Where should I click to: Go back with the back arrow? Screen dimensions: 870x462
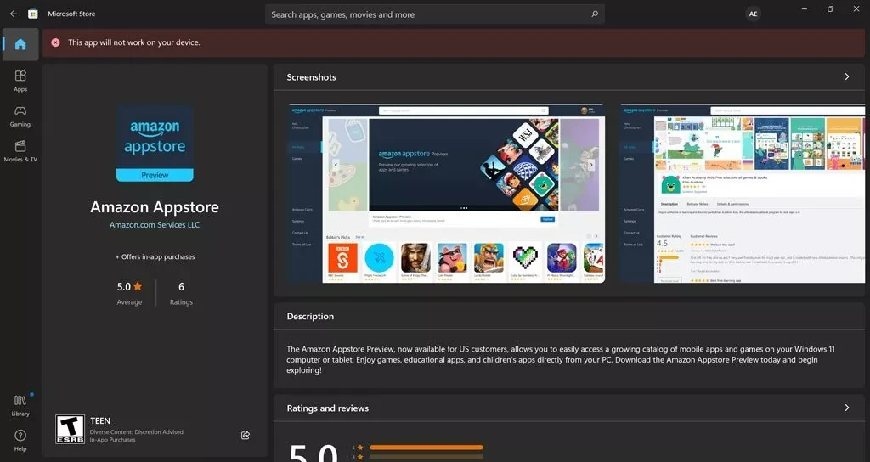click(14, 14)
